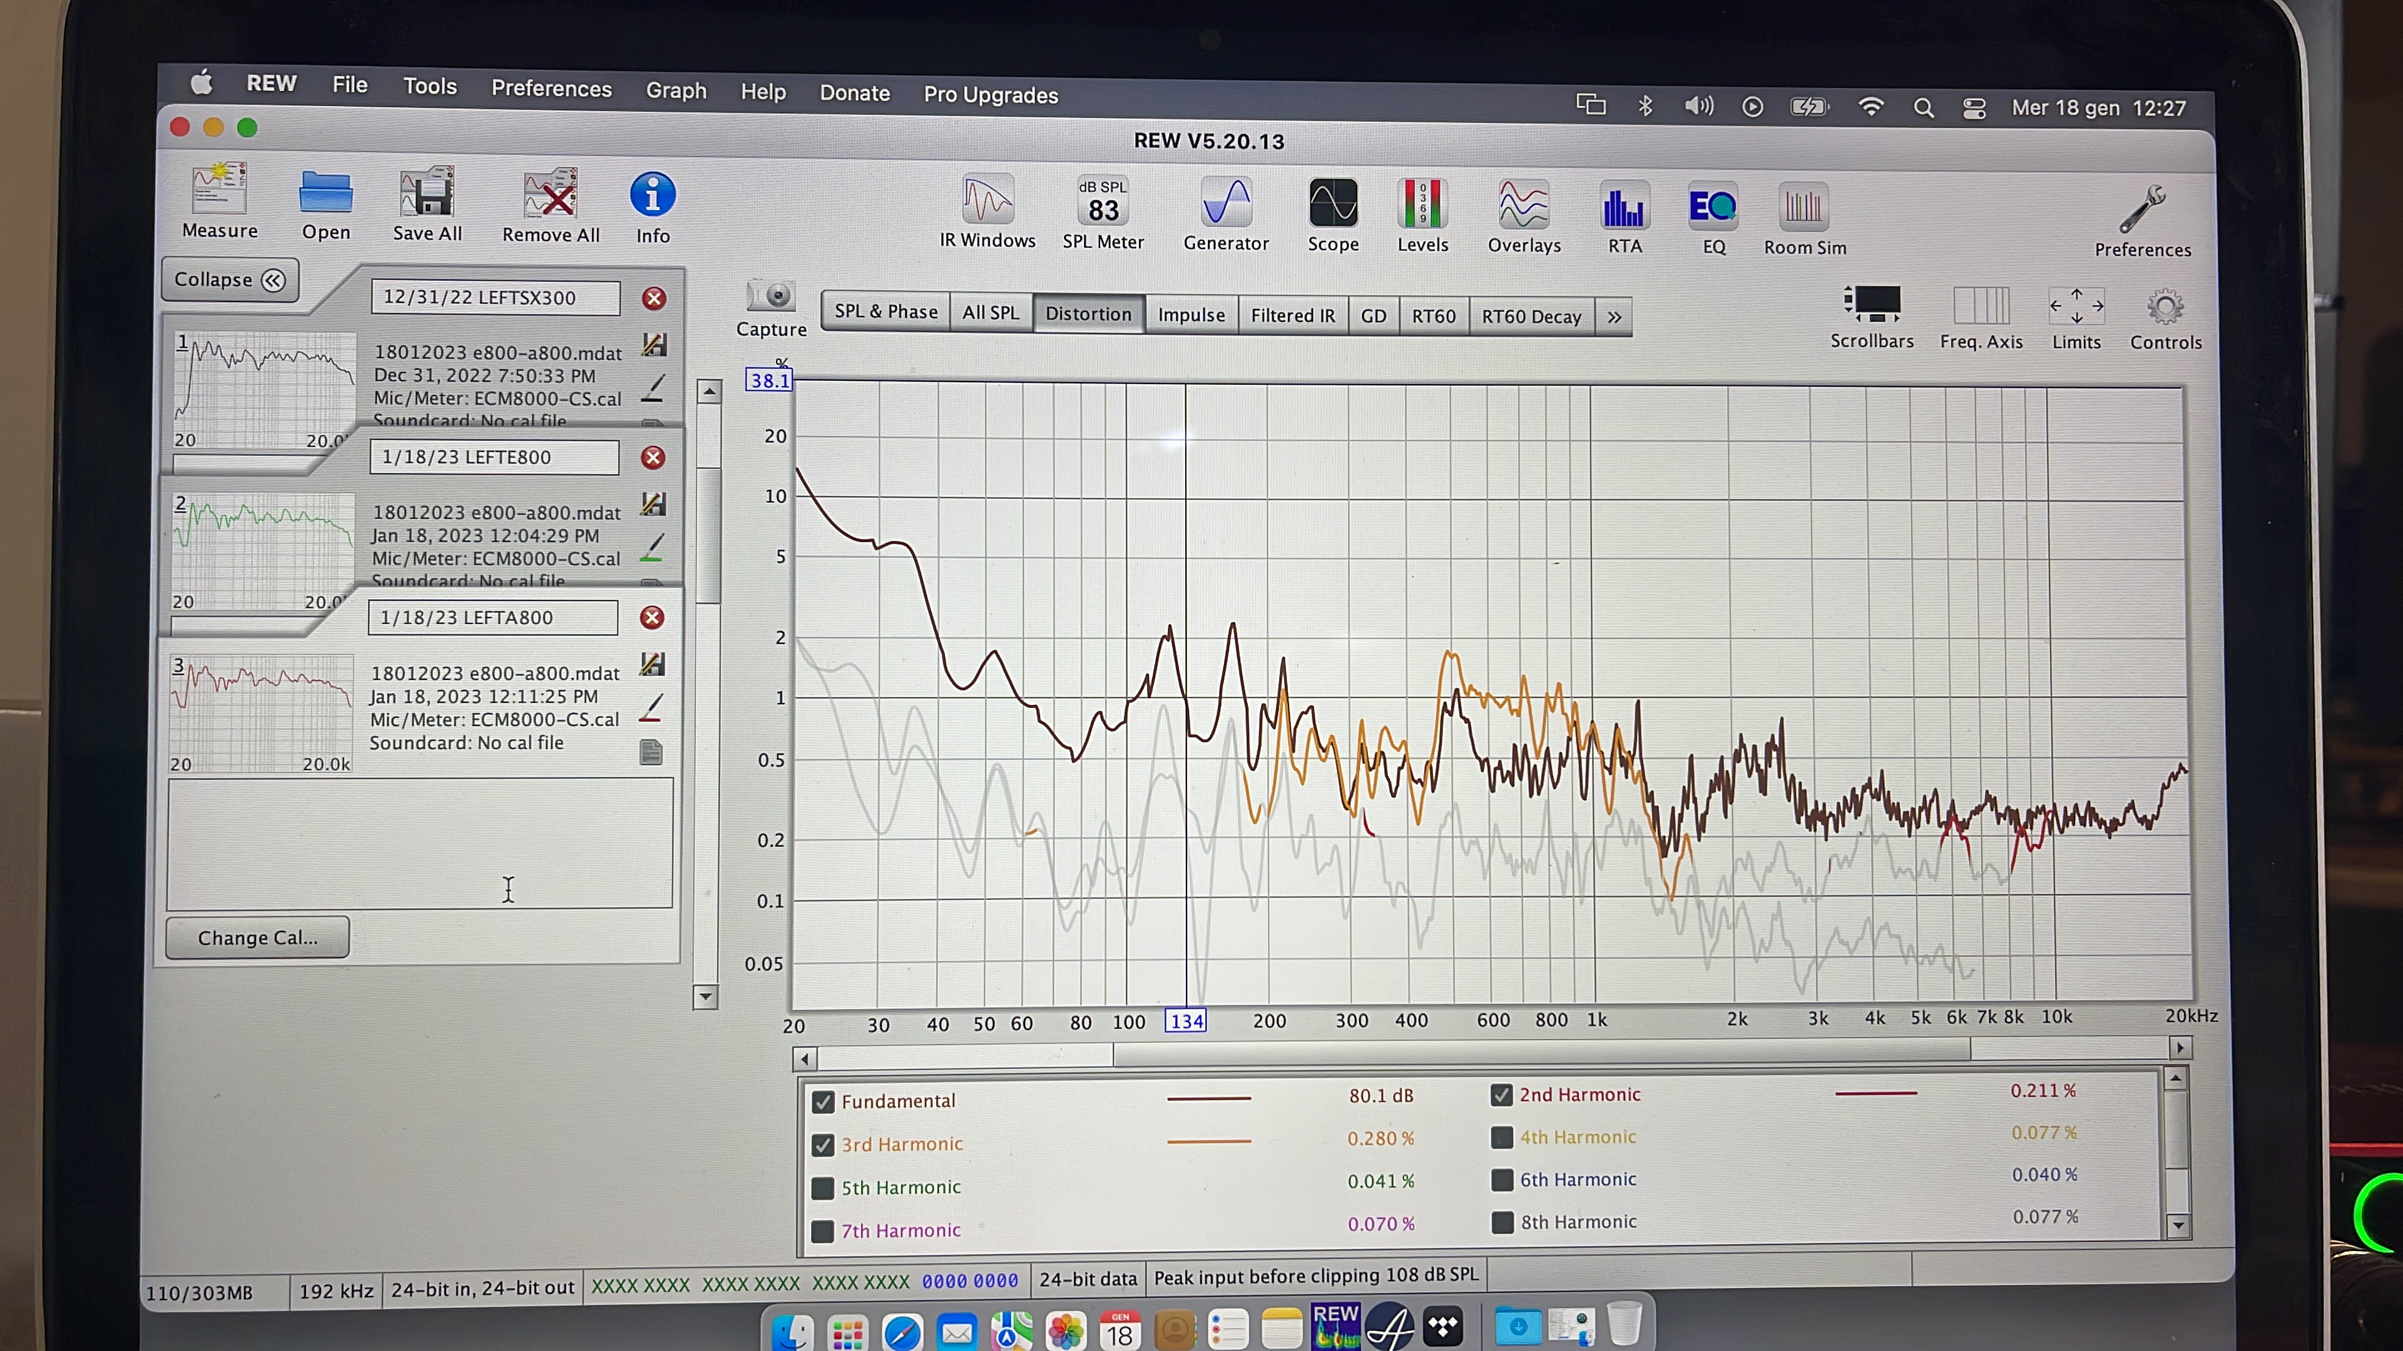Open the Graph menu
Screen dimensions: 2403x1351
676,91
